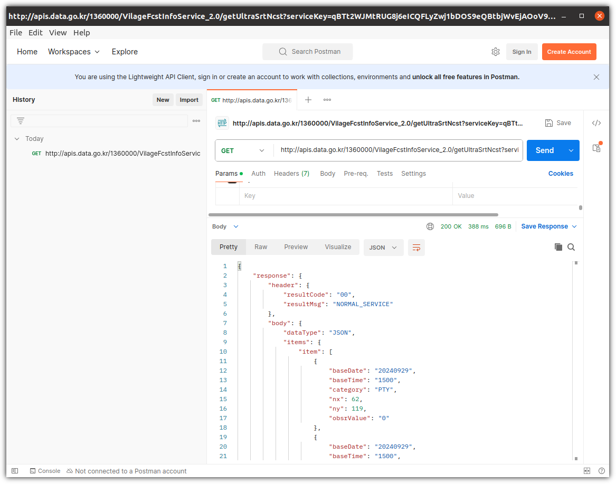The image size is (616, 484).
Task: Click the network globe icon
Action: (430, 226)
